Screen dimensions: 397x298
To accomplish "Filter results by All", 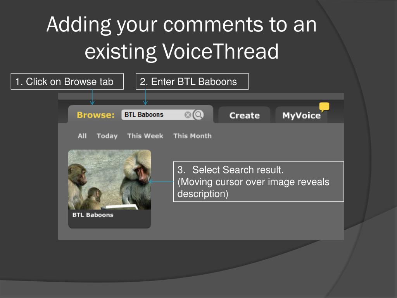I will (82, 136).
